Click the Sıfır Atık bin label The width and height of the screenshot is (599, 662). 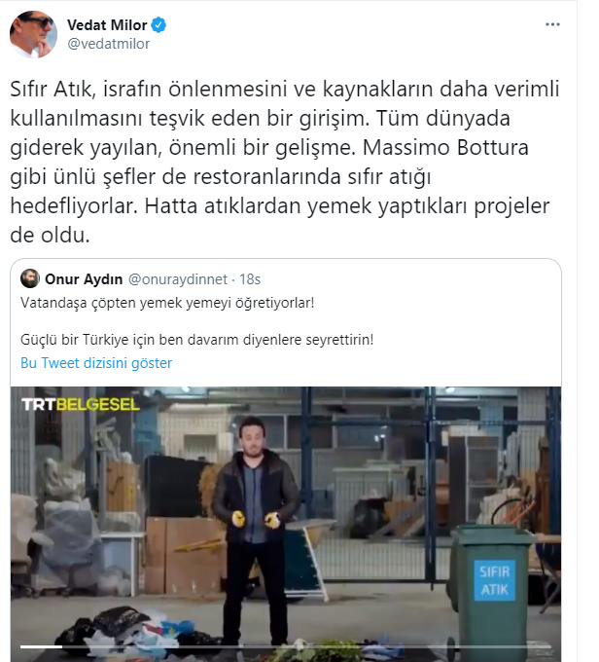pos(494,580)
